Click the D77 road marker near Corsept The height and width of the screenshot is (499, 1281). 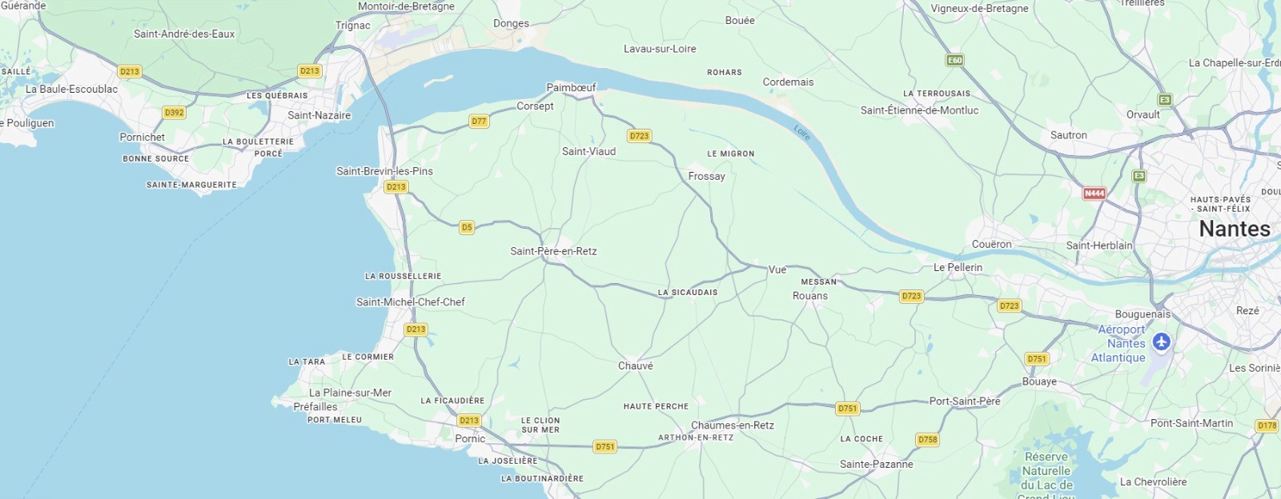coord(479,122)
